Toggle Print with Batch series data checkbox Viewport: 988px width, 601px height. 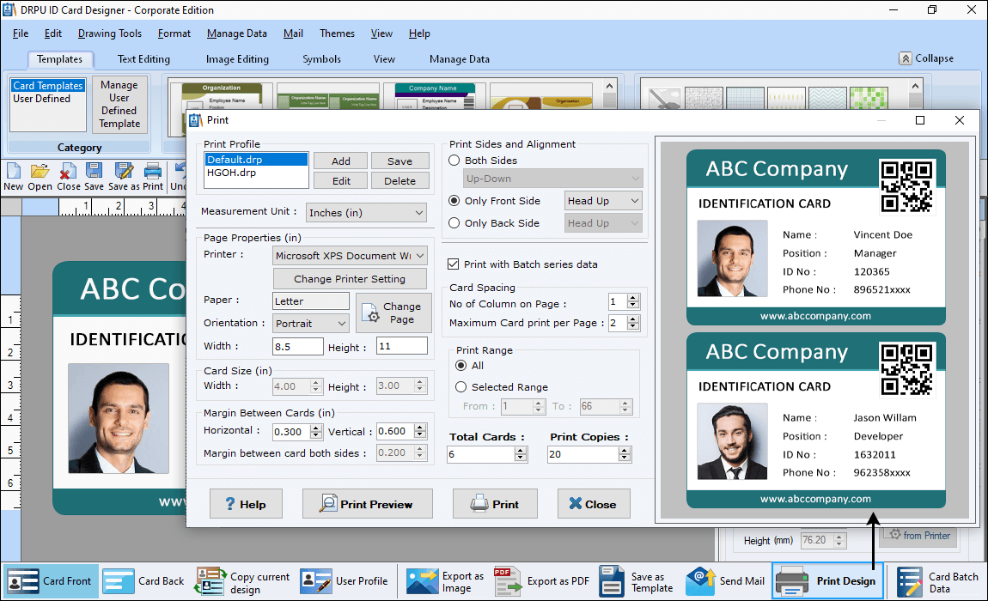(x=453, y=264)
